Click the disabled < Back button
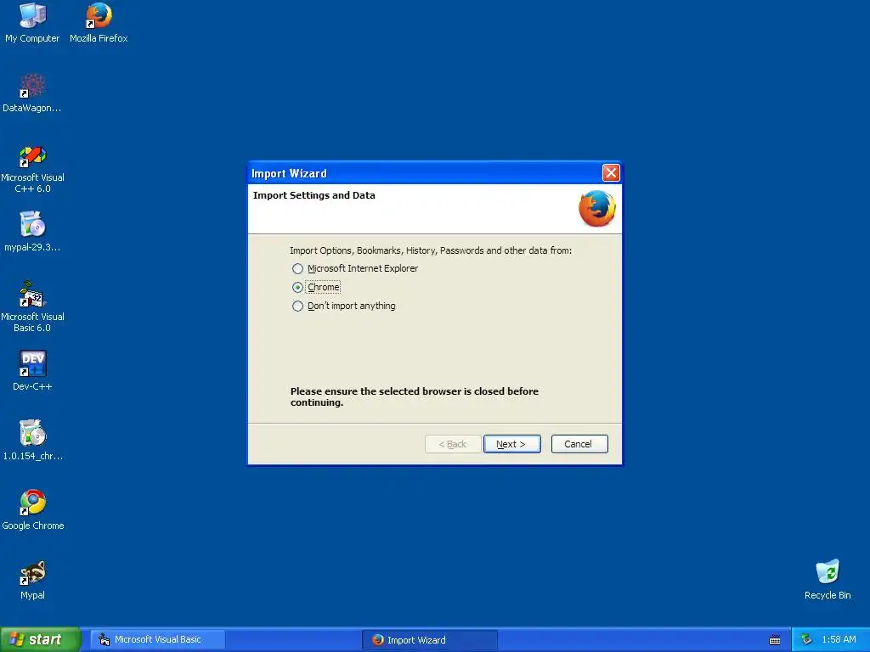Screen dimensions: 870x652 coord(453,444)
